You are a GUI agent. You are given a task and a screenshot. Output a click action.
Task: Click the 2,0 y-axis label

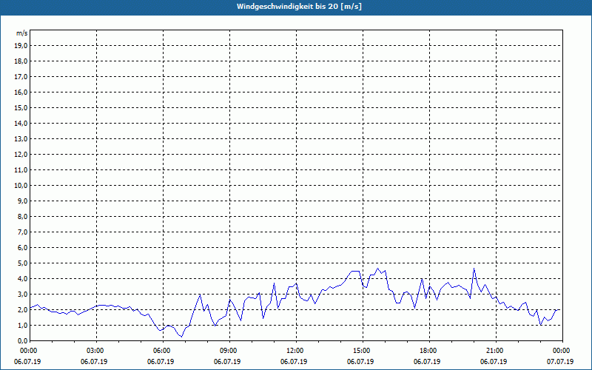click(x=23, y=309)
